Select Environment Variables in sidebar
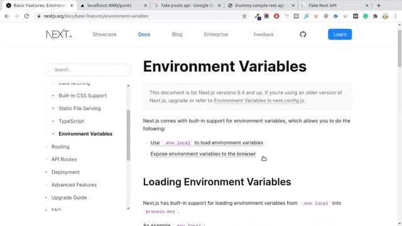The image size is (402, 226). point(85,134)
